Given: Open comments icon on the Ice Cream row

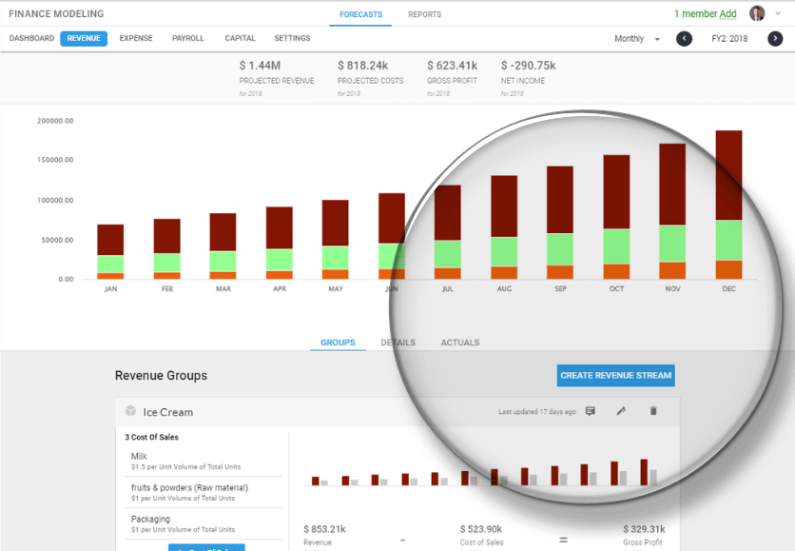Looking at the screenshot, I should (591, 411).
